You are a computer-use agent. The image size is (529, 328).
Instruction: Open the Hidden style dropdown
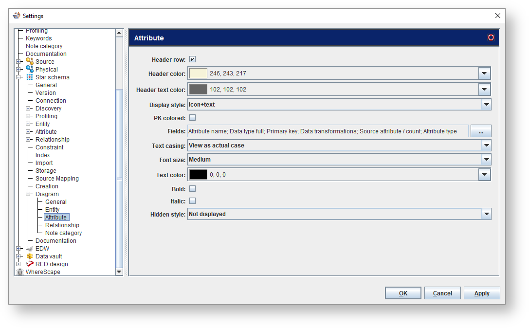[x=486, y=214]
